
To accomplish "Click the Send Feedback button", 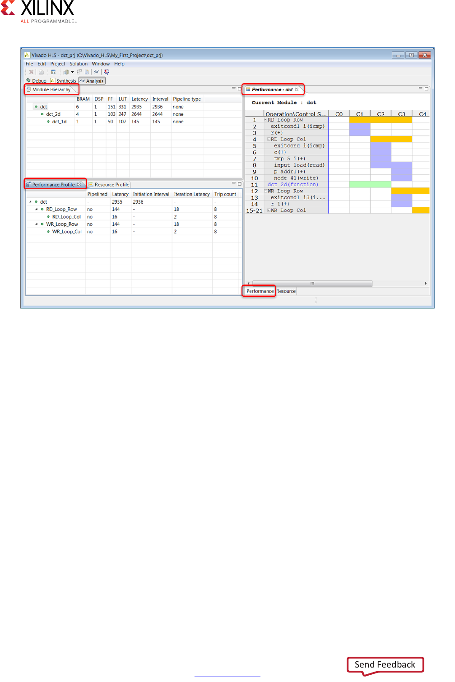I will (x=385, y=665).
